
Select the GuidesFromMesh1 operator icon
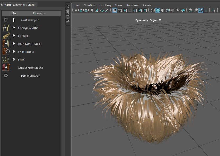point(6,68)
